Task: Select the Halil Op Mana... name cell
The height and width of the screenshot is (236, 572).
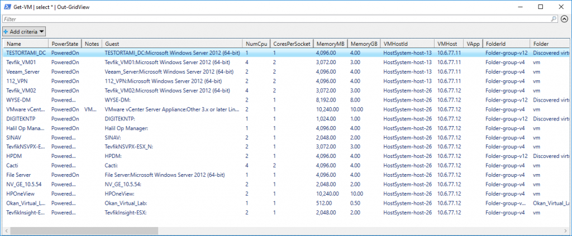Action: tap(26, 128)
